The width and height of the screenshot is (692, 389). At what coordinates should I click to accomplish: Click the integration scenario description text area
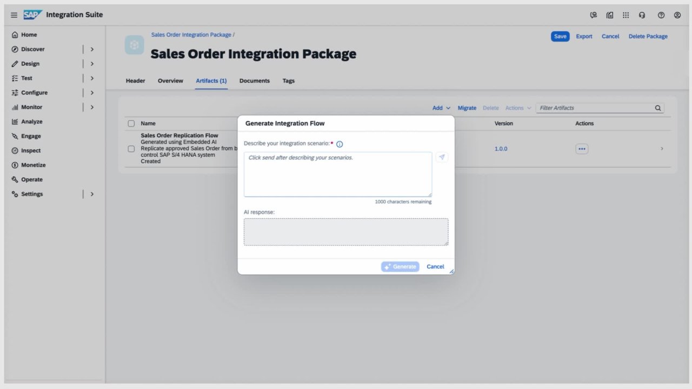[x=338, y=174]
